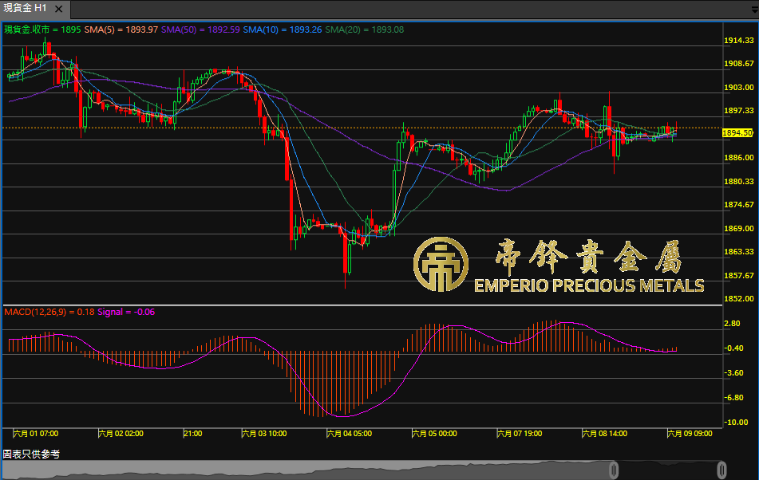Viewport: 763px width, 480px height.
Task: Click the 六月 03 10:00 time label
Action: pos(264,433)
